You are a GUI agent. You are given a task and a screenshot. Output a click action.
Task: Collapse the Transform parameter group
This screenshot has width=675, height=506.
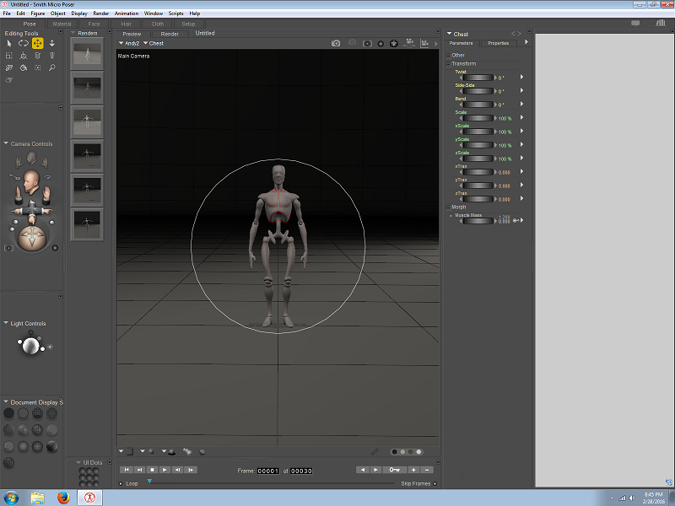[449, 64]
